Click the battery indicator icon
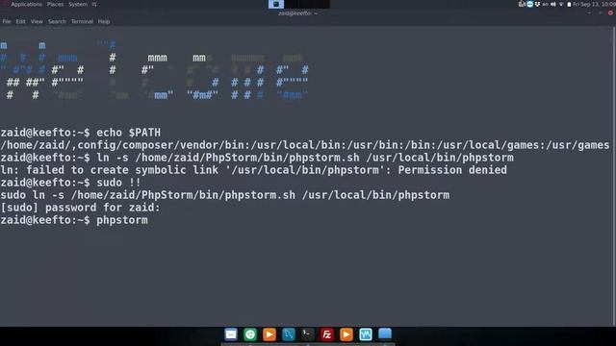Viewport: 616px width, 346px height. coord(569,4)
